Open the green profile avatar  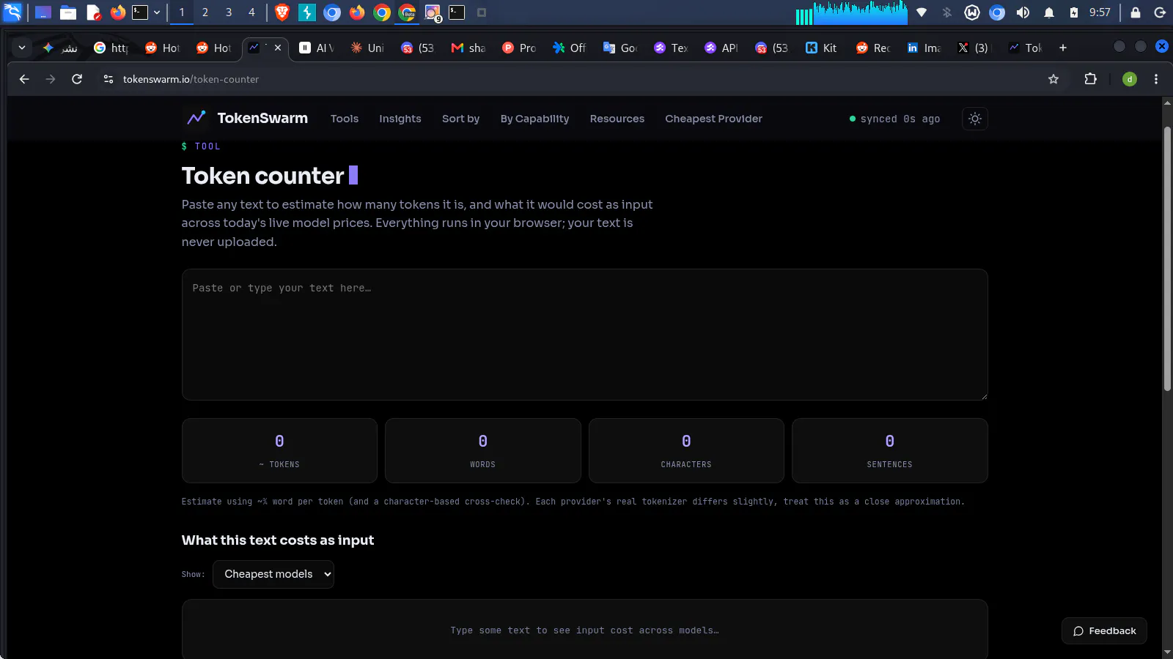(1130, 79)
